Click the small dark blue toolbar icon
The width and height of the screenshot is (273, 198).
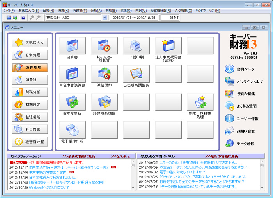[23, 18]
